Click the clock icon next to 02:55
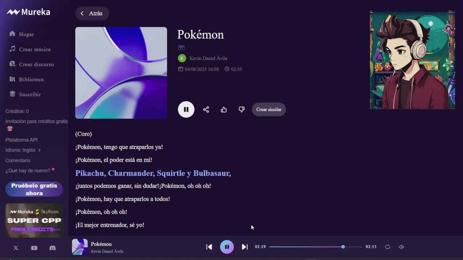 [x=227, y=69]
